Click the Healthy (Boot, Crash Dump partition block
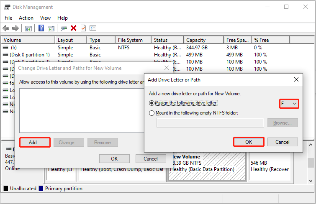316x204 pixels. click(x=122, y=174)
